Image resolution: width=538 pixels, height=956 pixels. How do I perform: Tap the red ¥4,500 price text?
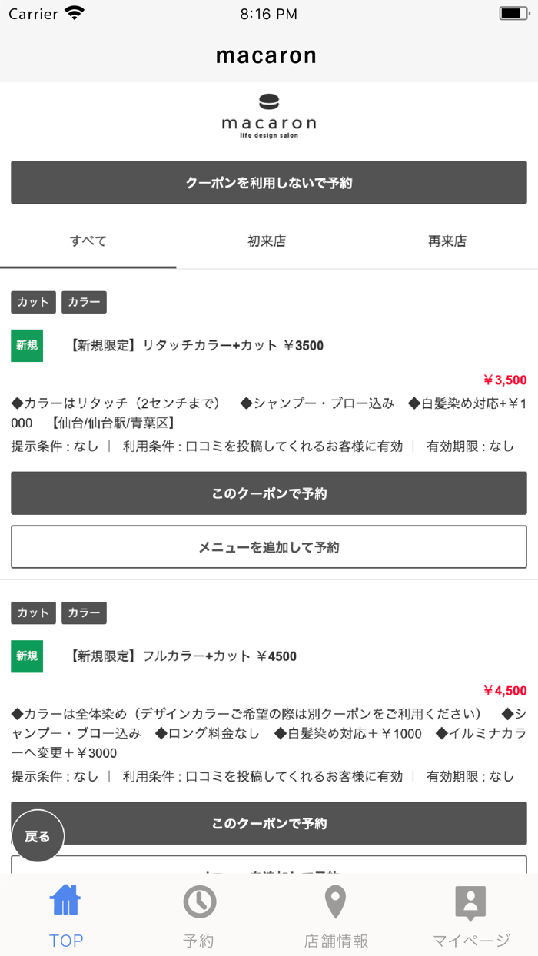(506, 691)
